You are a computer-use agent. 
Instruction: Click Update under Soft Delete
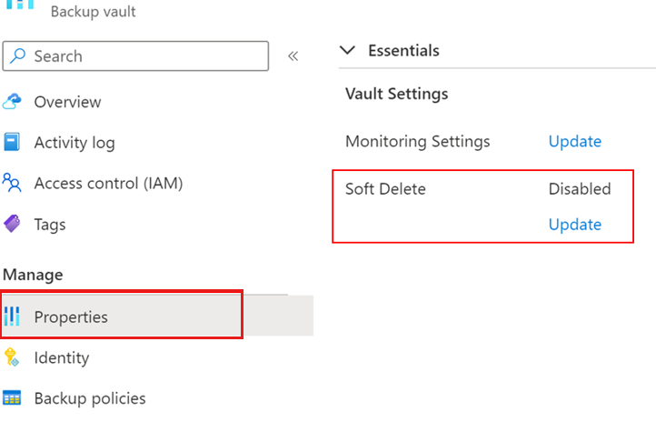pyautogui.click(x=574, y=225)
